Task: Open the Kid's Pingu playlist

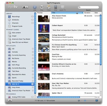Action: tap(16, 65)
